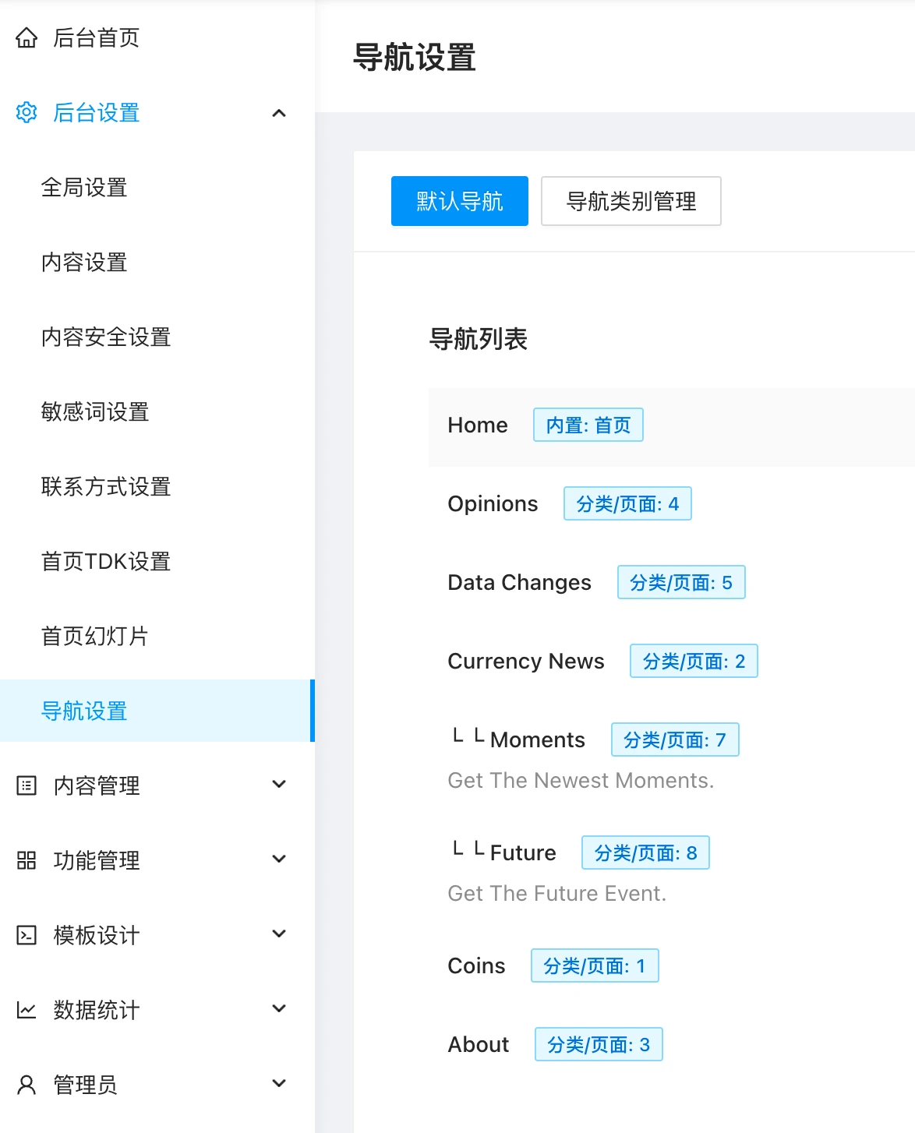Click the grid icon for 功能管理
This screenshot has width=915, height=1133.
point(26,860)
